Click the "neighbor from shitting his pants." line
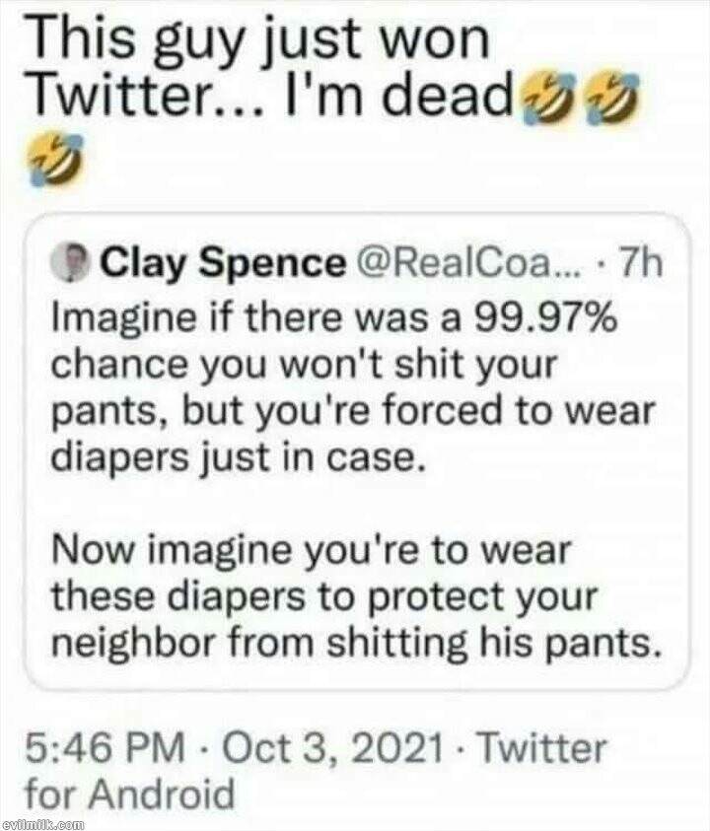Viewport: 710px width, 831px height. click(x=353, y=643)
